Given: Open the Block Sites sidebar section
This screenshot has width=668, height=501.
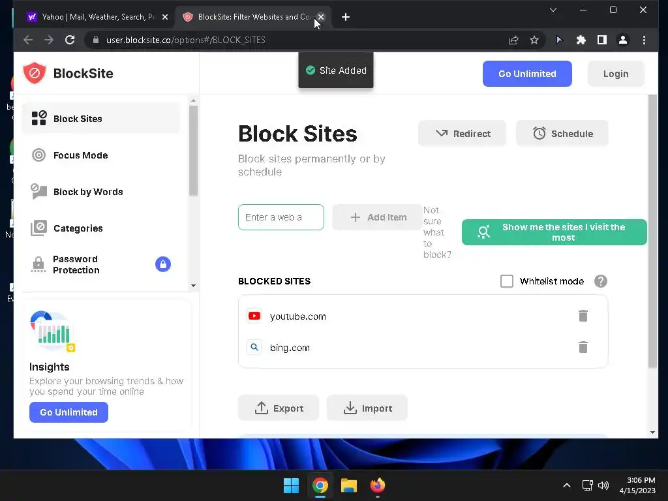Looking at the screenshot, I should click(101, 119).
